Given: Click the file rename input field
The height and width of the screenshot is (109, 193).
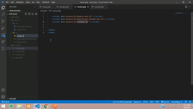Looking at the screenshot, I should coord(27,36).
